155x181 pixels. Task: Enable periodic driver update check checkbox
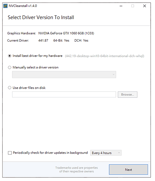pos(10,153)
